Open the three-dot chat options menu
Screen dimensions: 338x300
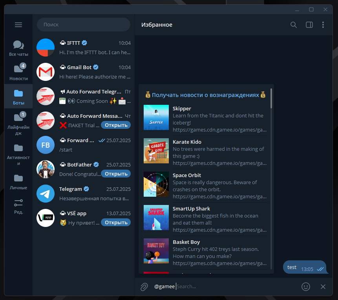pos(323,25)
